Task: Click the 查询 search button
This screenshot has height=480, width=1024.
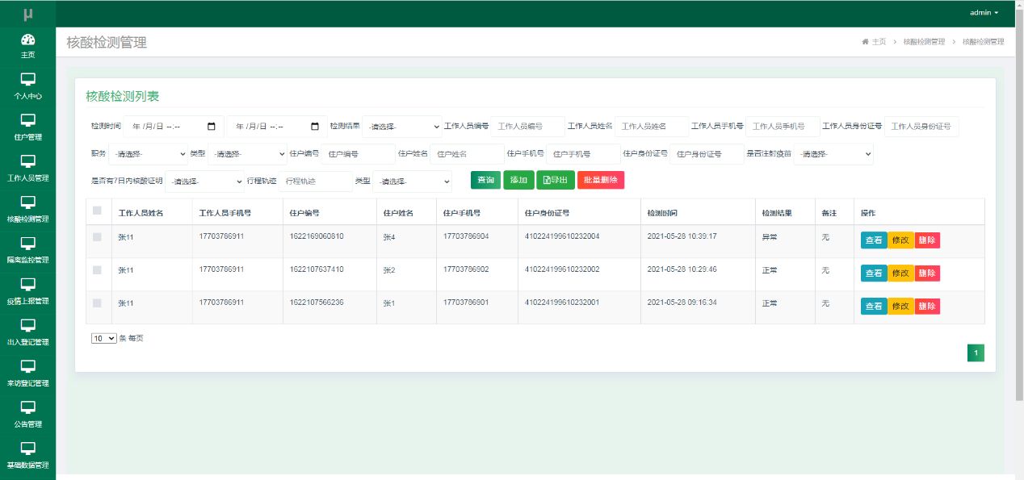Action: (x=485, y=181)
